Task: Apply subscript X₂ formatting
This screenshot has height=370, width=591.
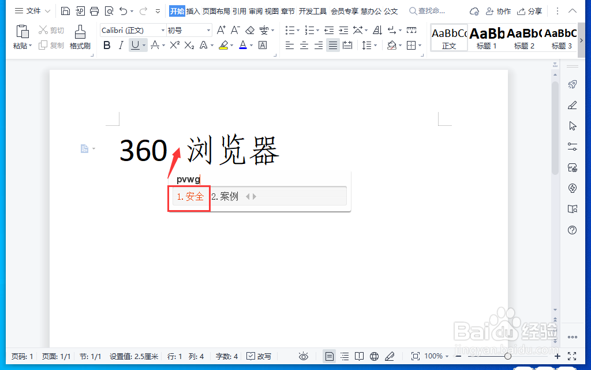Action: pos(189,45)
